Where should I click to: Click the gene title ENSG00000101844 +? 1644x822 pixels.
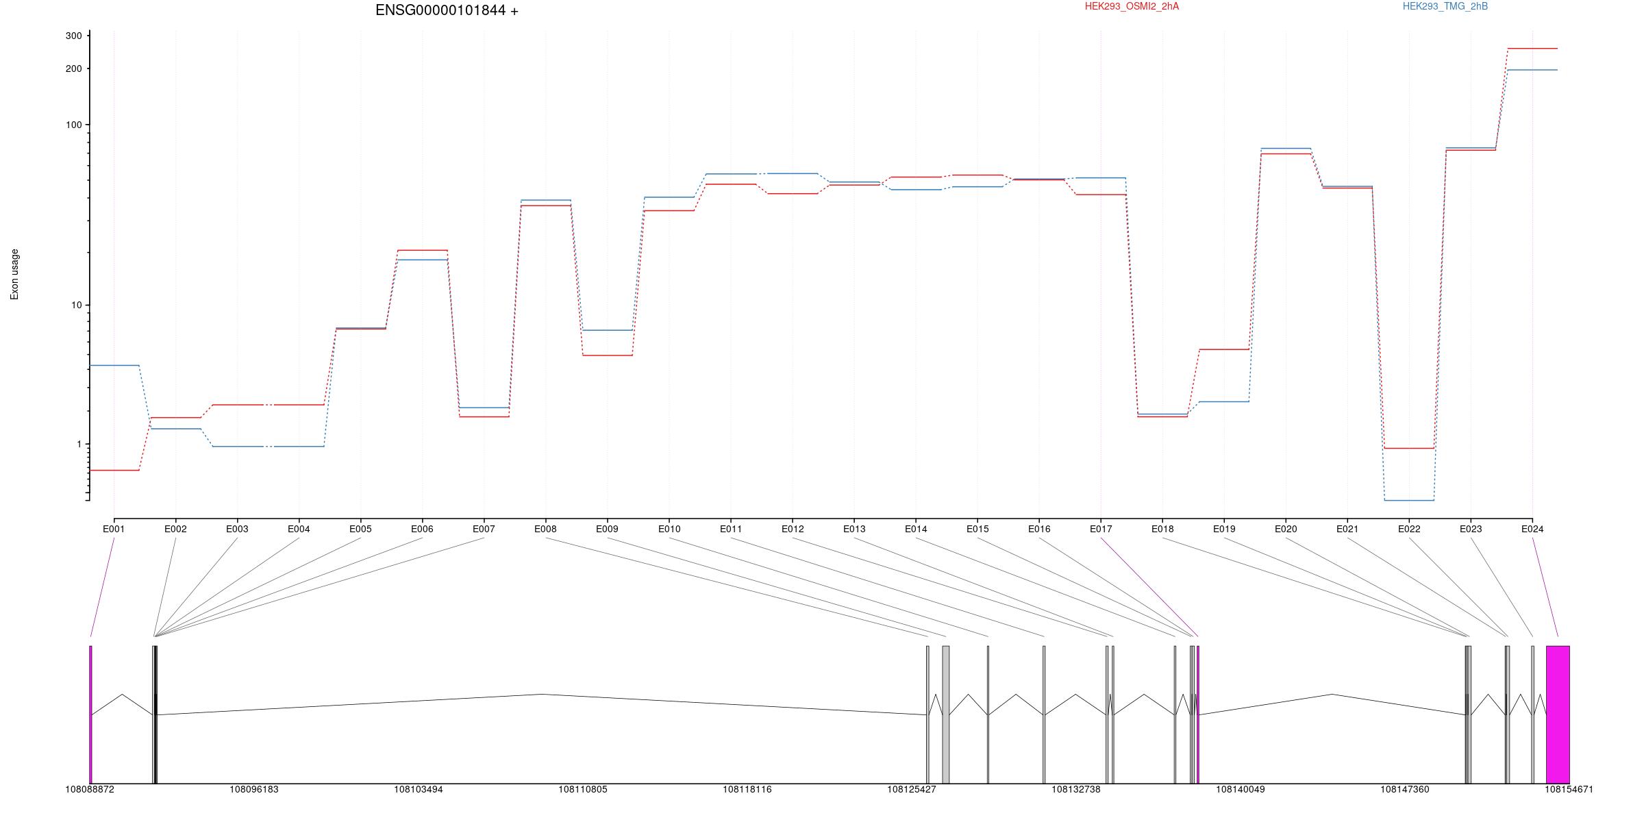(447, 10)
